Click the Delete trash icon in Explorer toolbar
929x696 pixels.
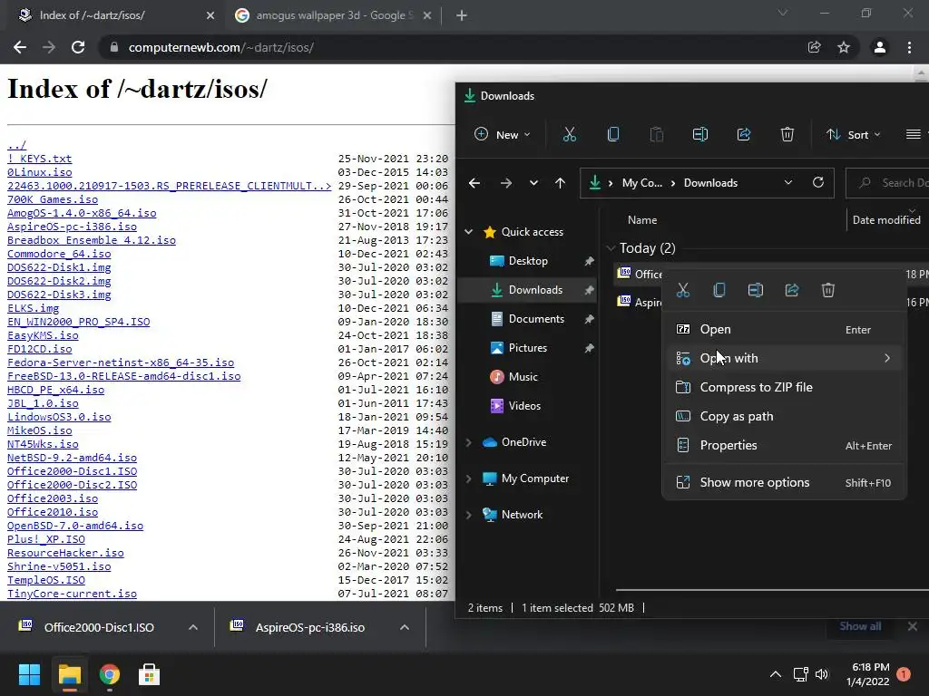tap(787, 135)
